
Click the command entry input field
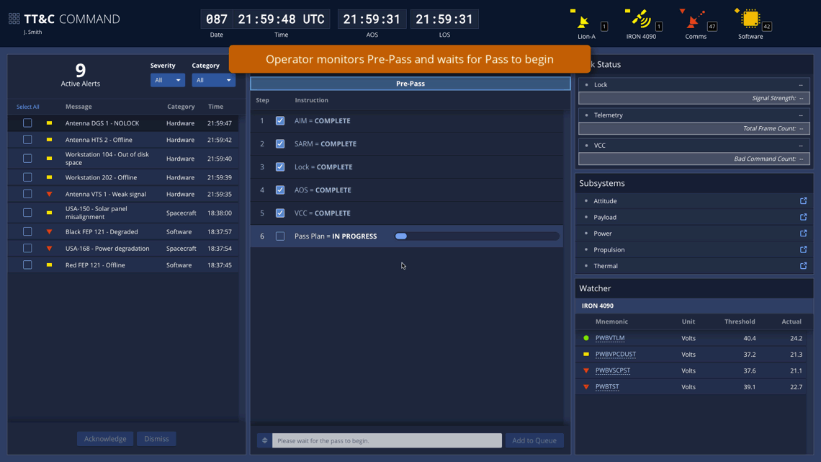[387, 440]
